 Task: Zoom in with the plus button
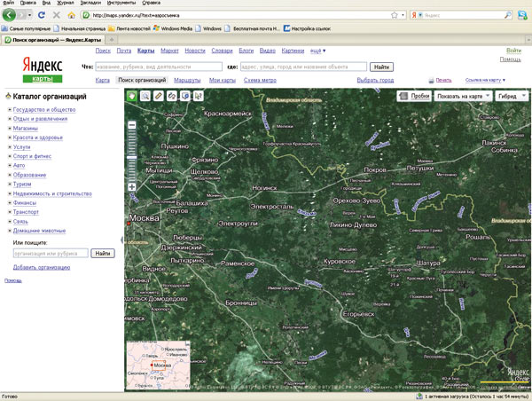click(x=132, y=186)
